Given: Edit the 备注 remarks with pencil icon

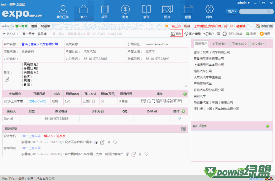Looking at the screenshot, I should point(7,80).
